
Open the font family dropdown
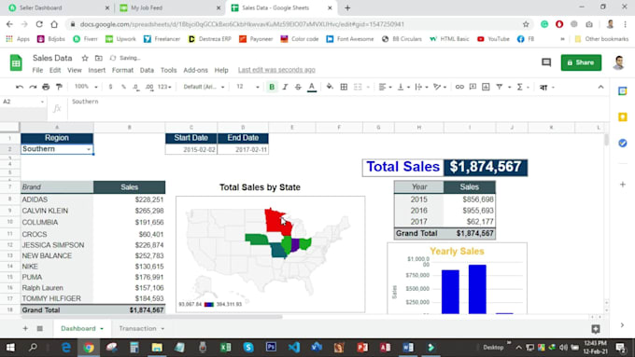tap(204, 87)
